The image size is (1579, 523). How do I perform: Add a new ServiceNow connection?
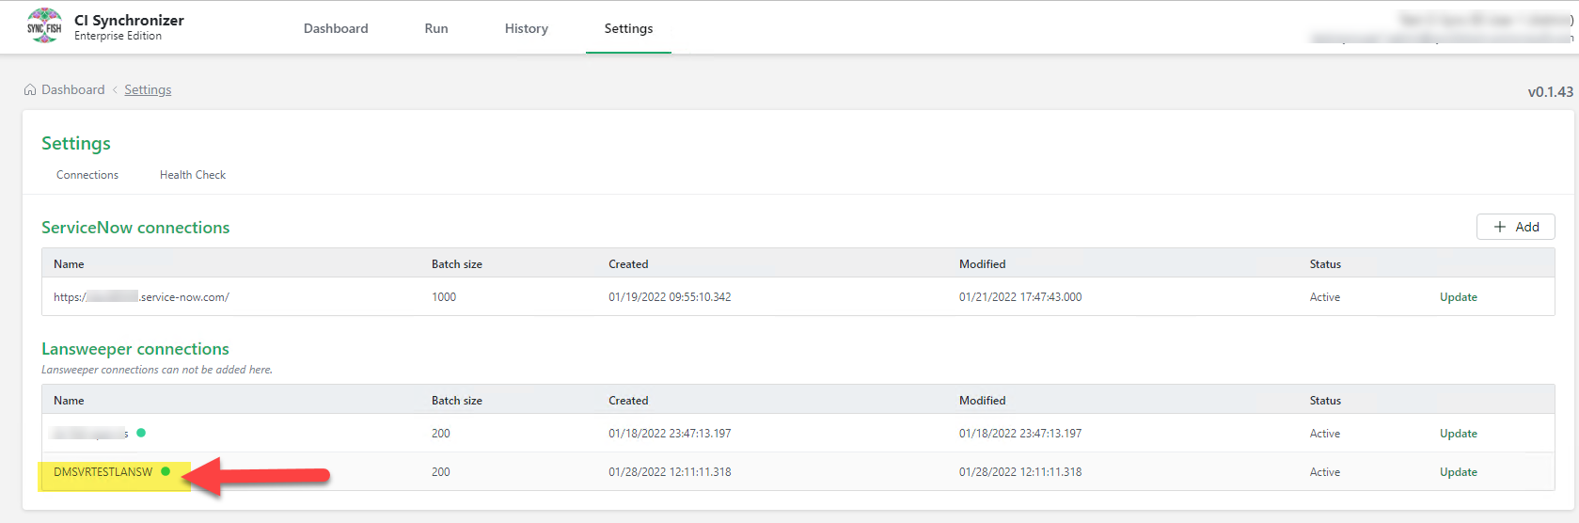1516,227
